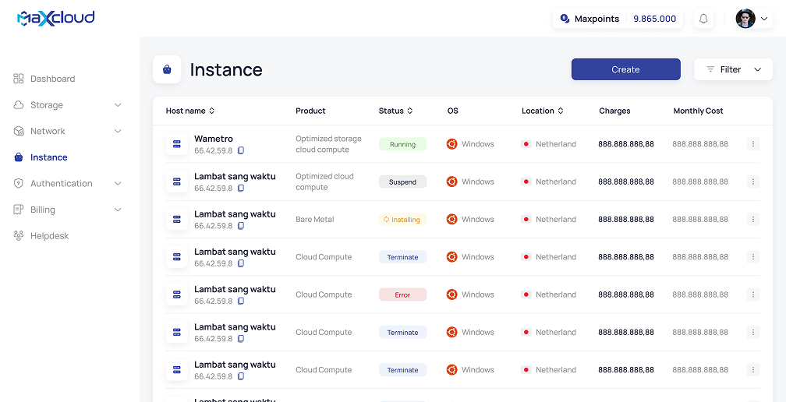The width and height of the screenshot is (786, 402).
Task: Click the Maxpoints coin icon
Action: [x=565, y=19]
